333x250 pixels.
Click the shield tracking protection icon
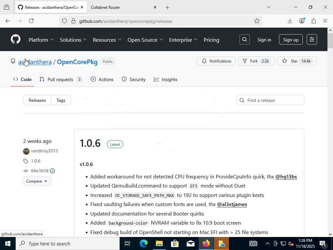[x=64, y=21]
